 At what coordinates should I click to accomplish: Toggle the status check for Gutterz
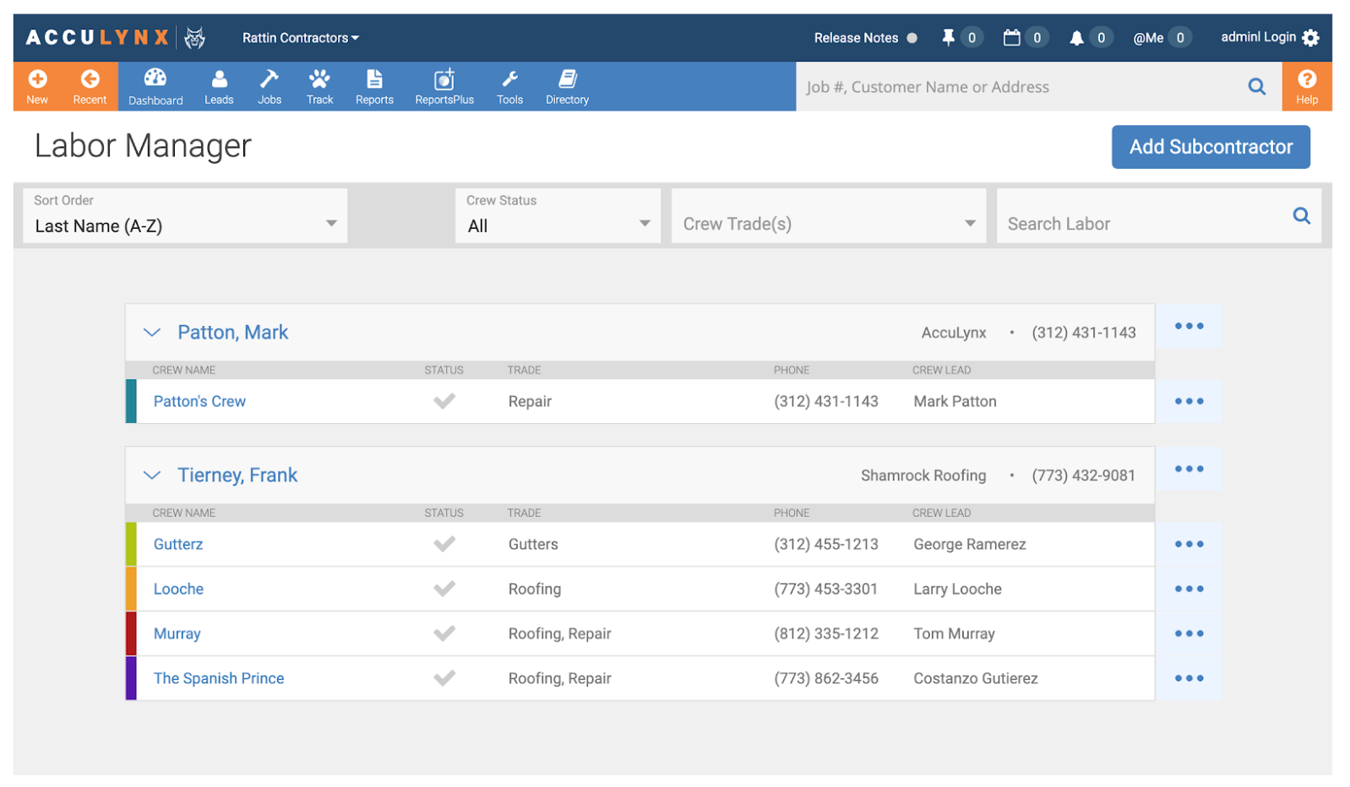(444, 544)
